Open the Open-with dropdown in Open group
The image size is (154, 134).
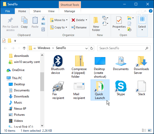tap(130, 18)
